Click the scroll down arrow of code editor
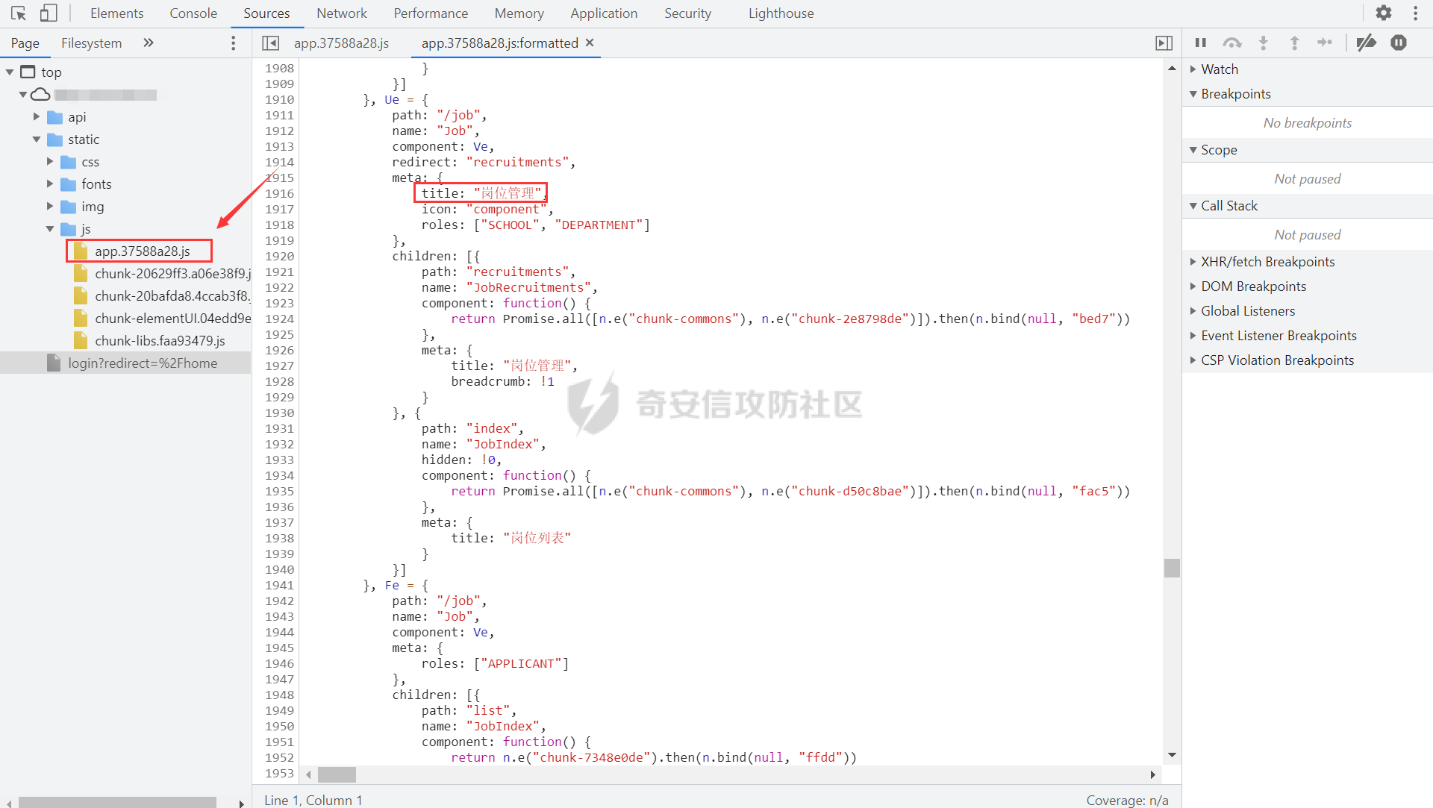1433x808 pixels. [1172, 755]
